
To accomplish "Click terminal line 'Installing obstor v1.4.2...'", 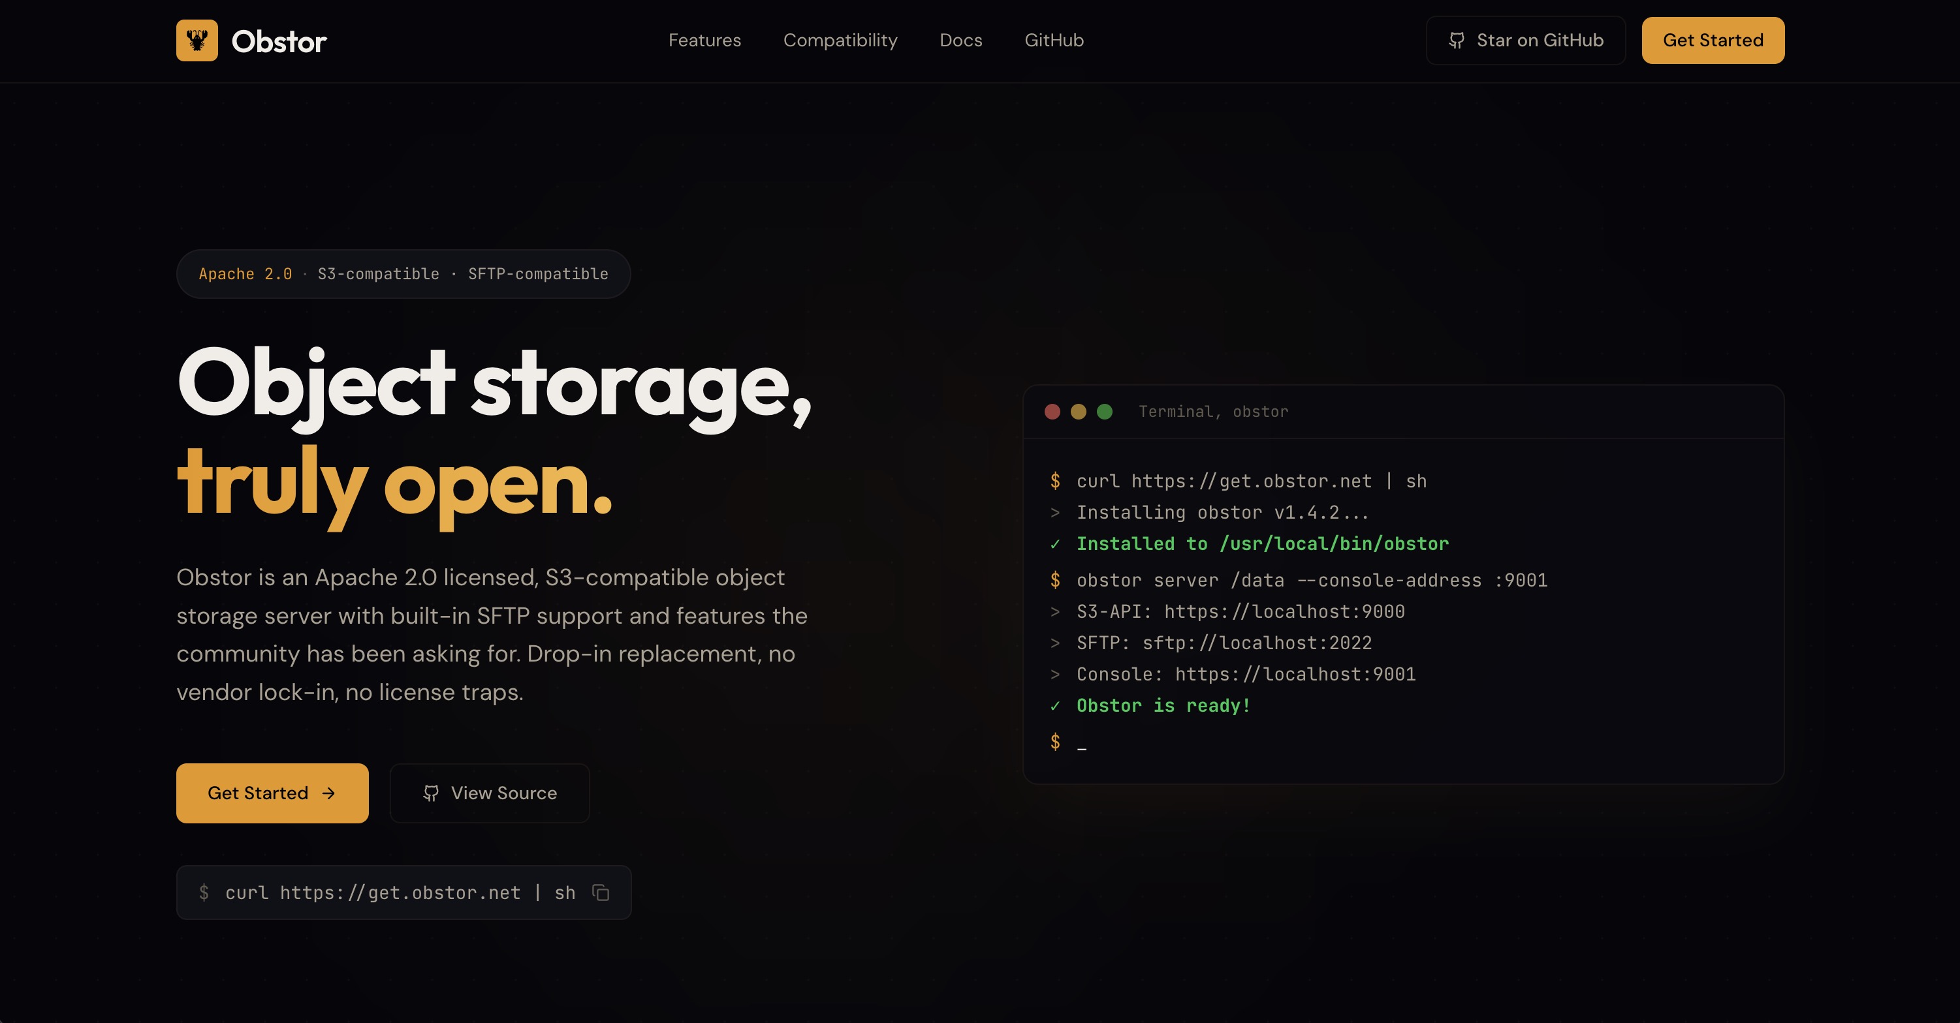I will coord(1222,513).
